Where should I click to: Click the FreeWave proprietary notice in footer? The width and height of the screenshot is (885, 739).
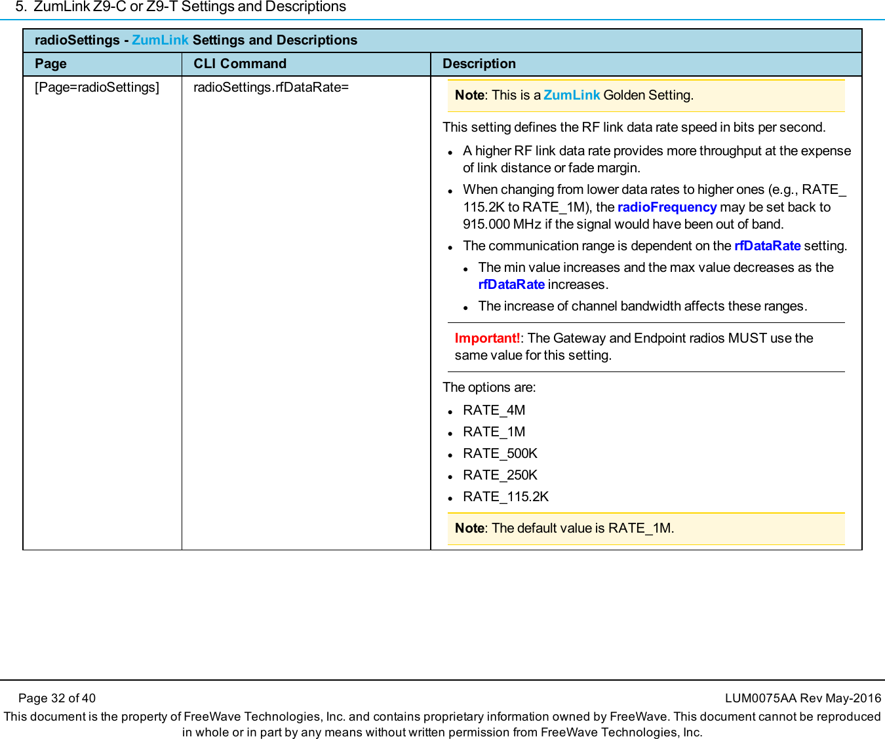click(442, 725)
